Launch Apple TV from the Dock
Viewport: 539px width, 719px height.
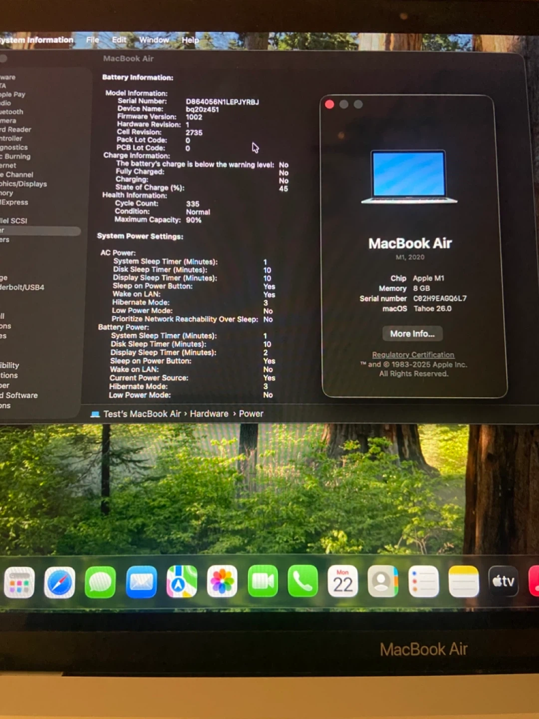pyautogui.click(x=504, y=581)
